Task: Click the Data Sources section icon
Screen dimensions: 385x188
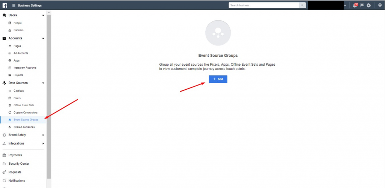Action: coord(4,83)
